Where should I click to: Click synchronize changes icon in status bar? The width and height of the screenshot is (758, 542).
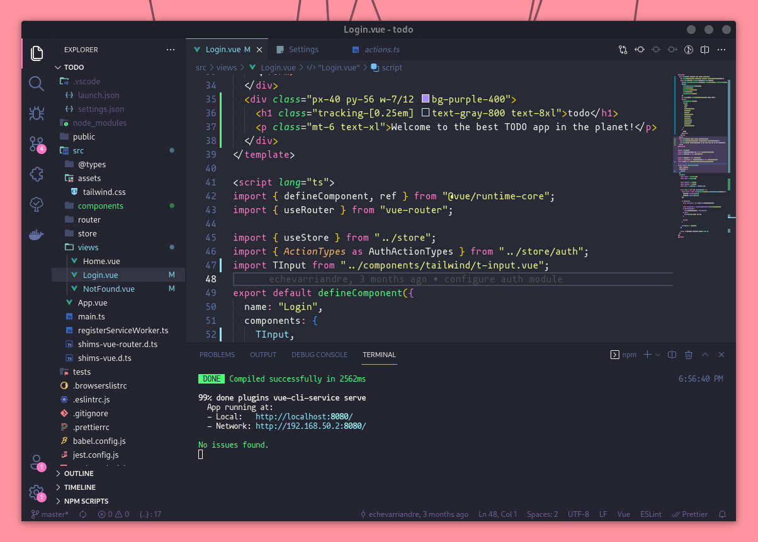point(82,514)
